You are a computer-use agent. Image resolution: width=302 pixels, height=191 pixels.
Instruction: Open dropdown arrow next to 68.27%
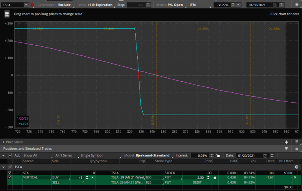[x=238, y=5]
